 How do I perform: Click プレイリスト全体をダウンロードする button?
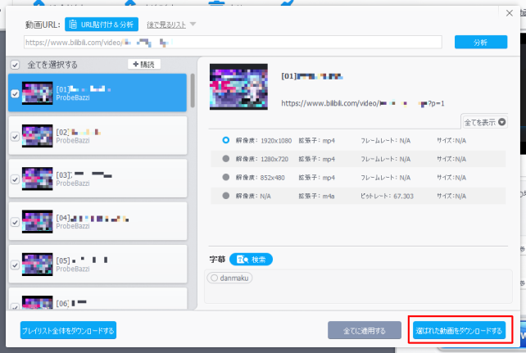(x=68, y=331)
